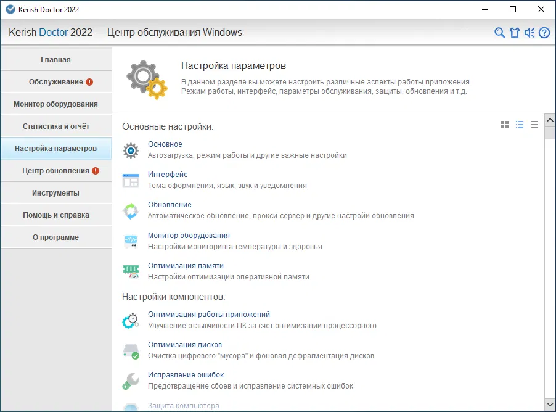Click the Kerish Doctor title bar logo
Image resolution: width=556 pixels, height=412 pixels.
10,10
